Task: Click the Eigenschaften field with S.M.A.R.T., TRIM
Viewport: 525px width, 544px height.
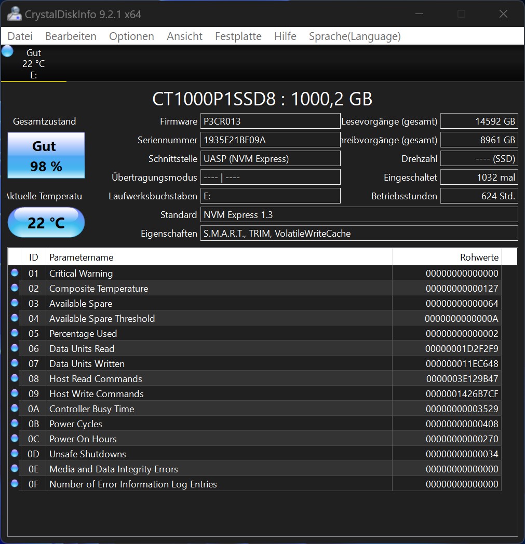Action: point(359,234)
